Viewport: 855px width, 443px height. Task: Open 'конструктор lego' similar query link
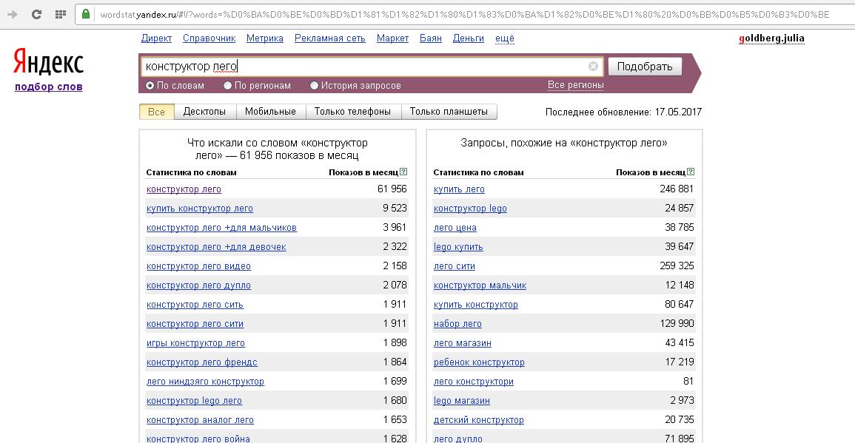point(470,208)
